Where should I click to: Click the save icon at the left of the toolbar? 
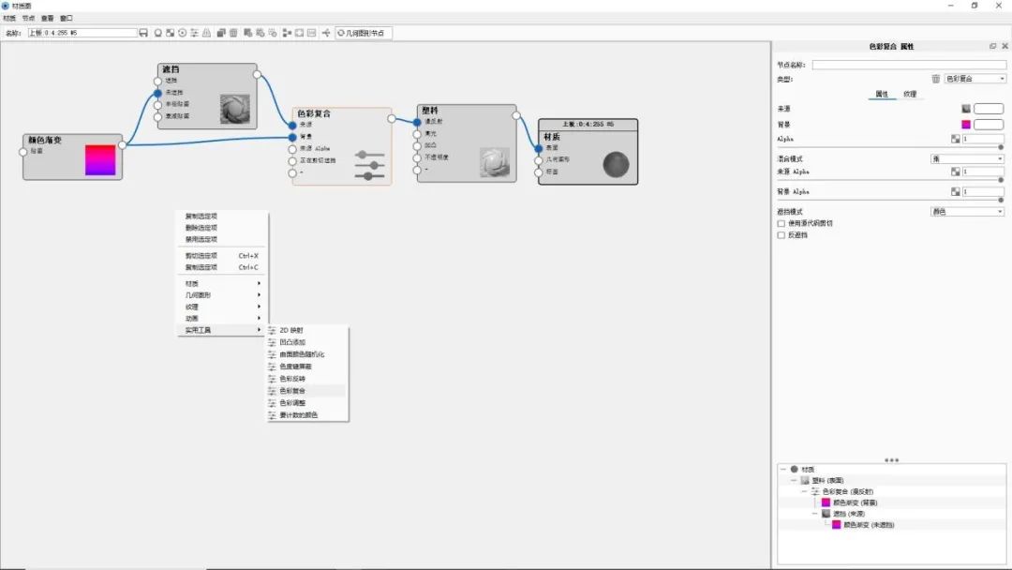point(143,32)
